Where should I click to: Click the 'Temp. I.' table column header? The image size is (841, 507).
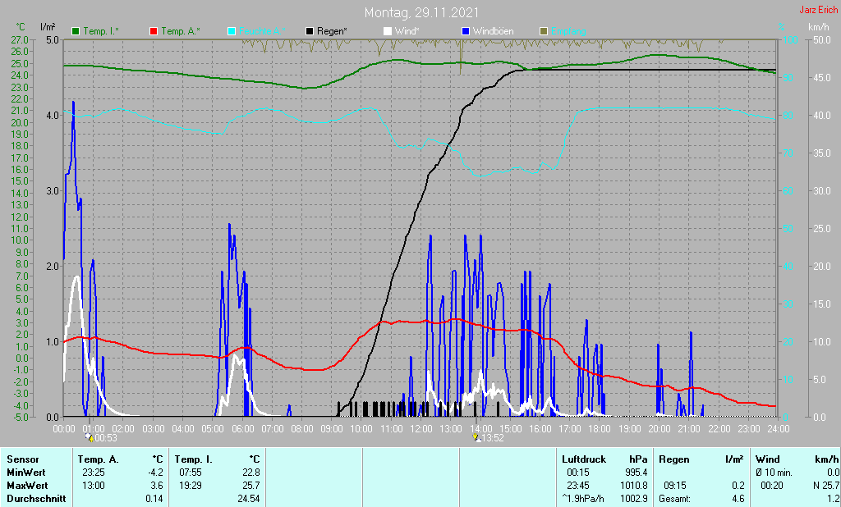[193, 459]
